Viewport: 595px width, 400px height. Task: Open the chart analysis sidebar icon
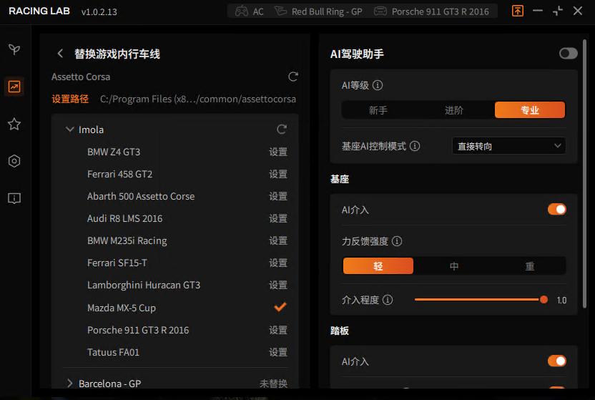coord(14,87)
